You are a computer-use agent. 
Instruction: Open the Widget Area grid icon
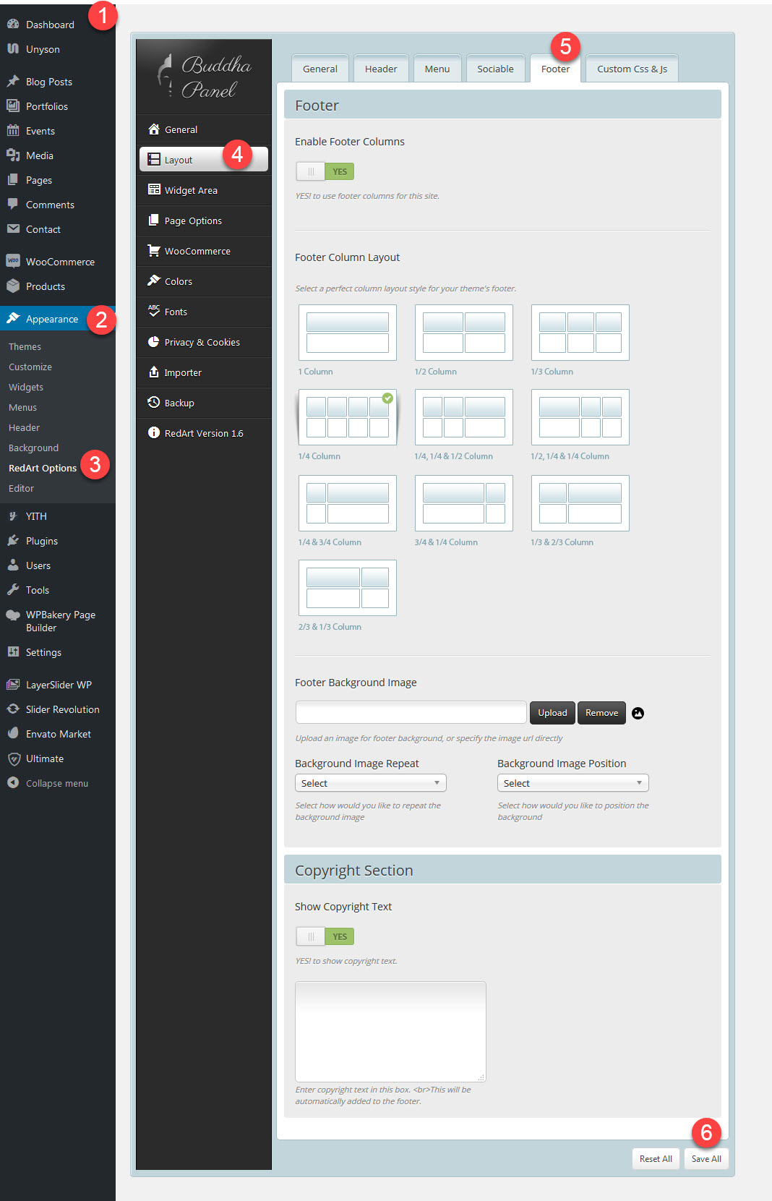click(x=154, y=189)
